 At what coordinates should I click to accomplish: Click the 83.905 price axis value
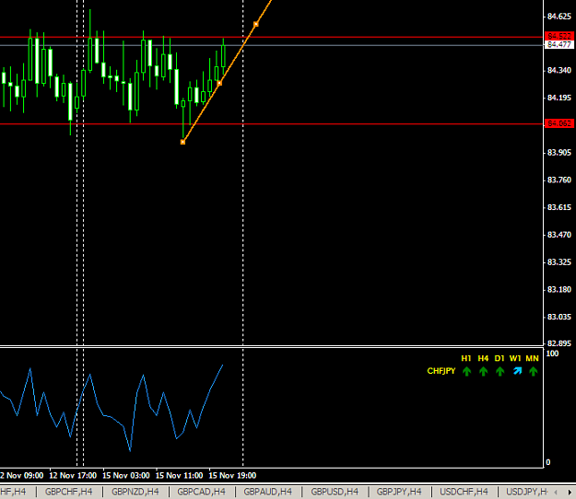(x=559, y=152)
